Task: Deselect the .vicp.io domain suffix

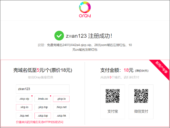Action: [24, 107]
